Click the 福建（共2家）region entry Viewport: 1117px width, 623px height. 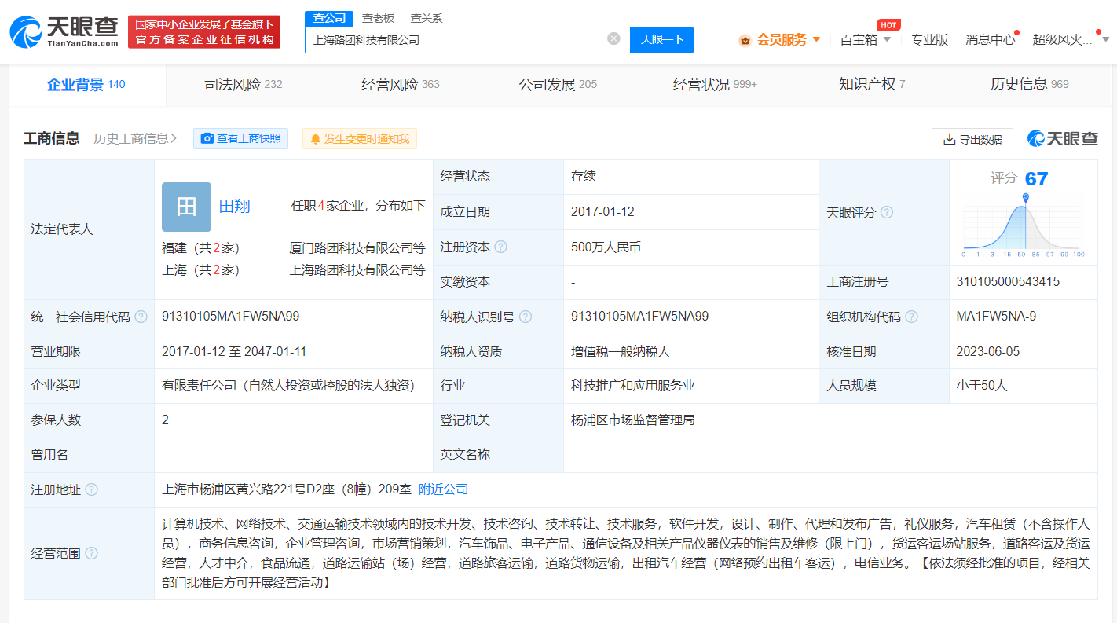(x=200, y=247)
